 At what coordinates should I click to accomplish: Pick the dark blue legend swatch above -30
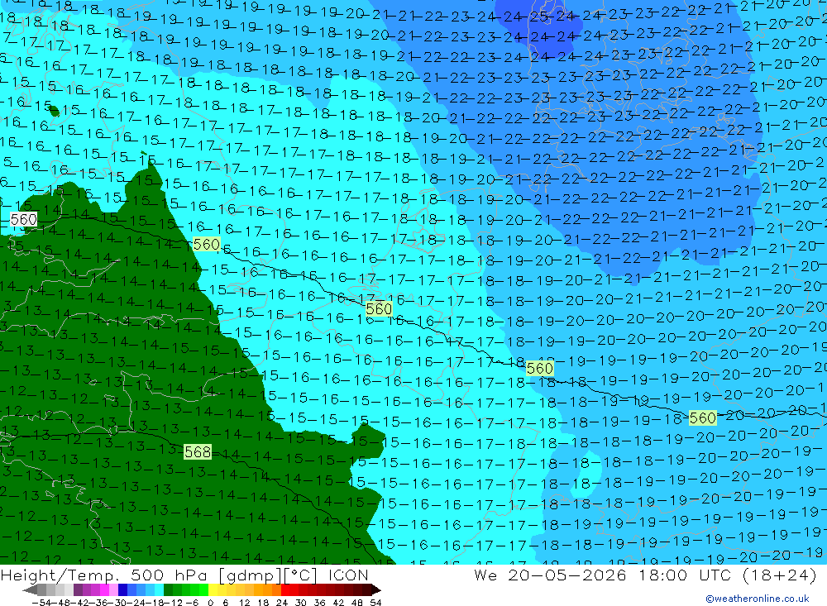(x=122, y=589)
